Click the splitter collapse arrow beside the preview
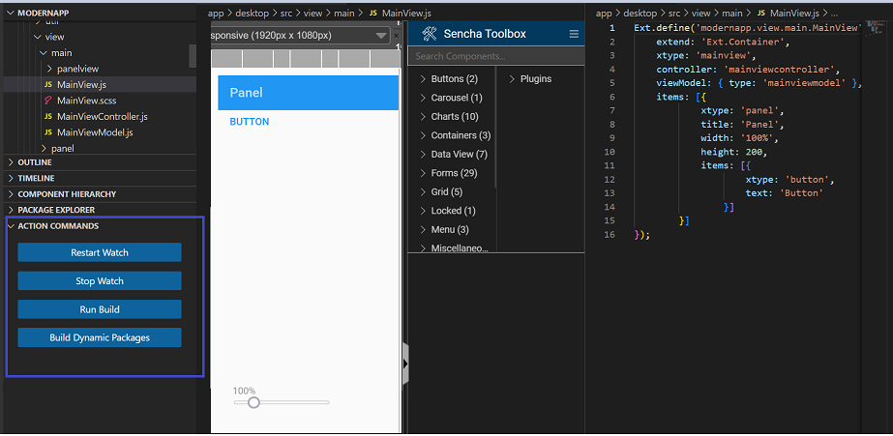 click(405, 363)
